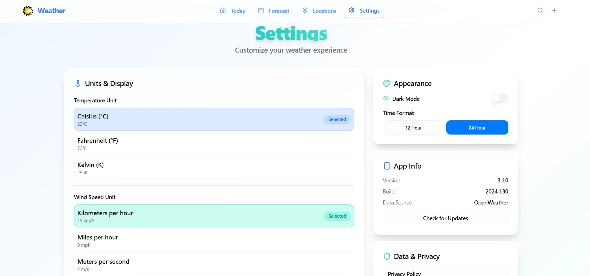
Task: Select the 12 Hour time format
Action: 414,128
